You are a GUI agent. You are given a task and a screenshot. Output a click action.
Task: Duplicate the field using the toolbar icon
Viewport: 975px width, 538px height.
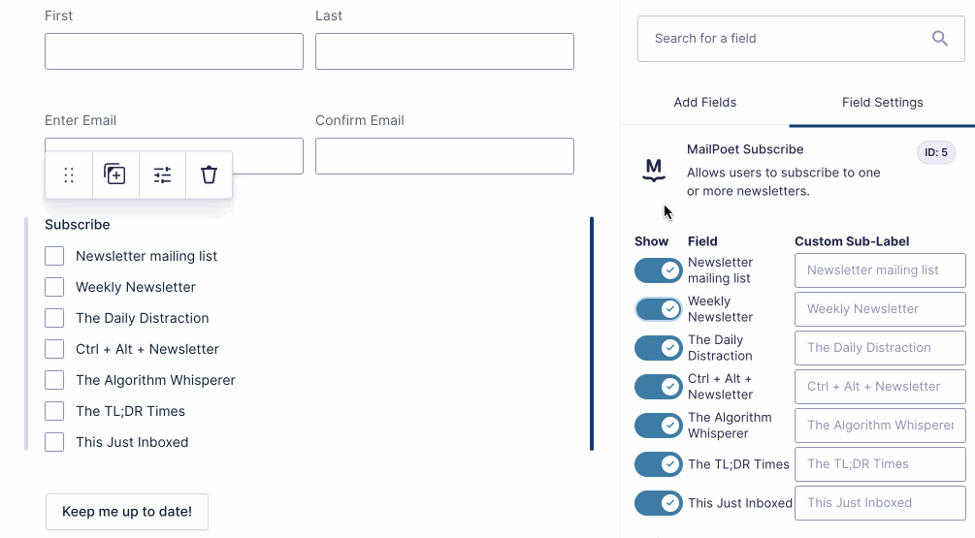pos(115,175)
